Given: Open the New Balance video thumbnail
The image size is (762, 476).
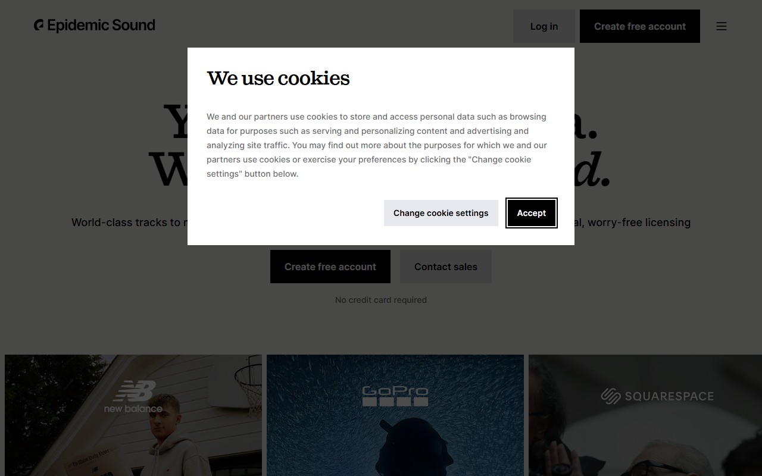Looking at the screenshot, I should [133, 415].
